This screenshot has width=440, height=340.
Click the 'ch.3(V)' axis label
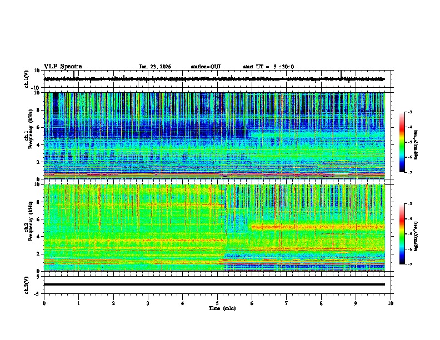click(x=27, y=285)
